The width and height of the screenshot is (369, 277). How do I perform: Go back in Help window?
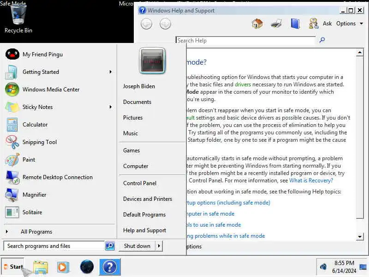(146, 24)
